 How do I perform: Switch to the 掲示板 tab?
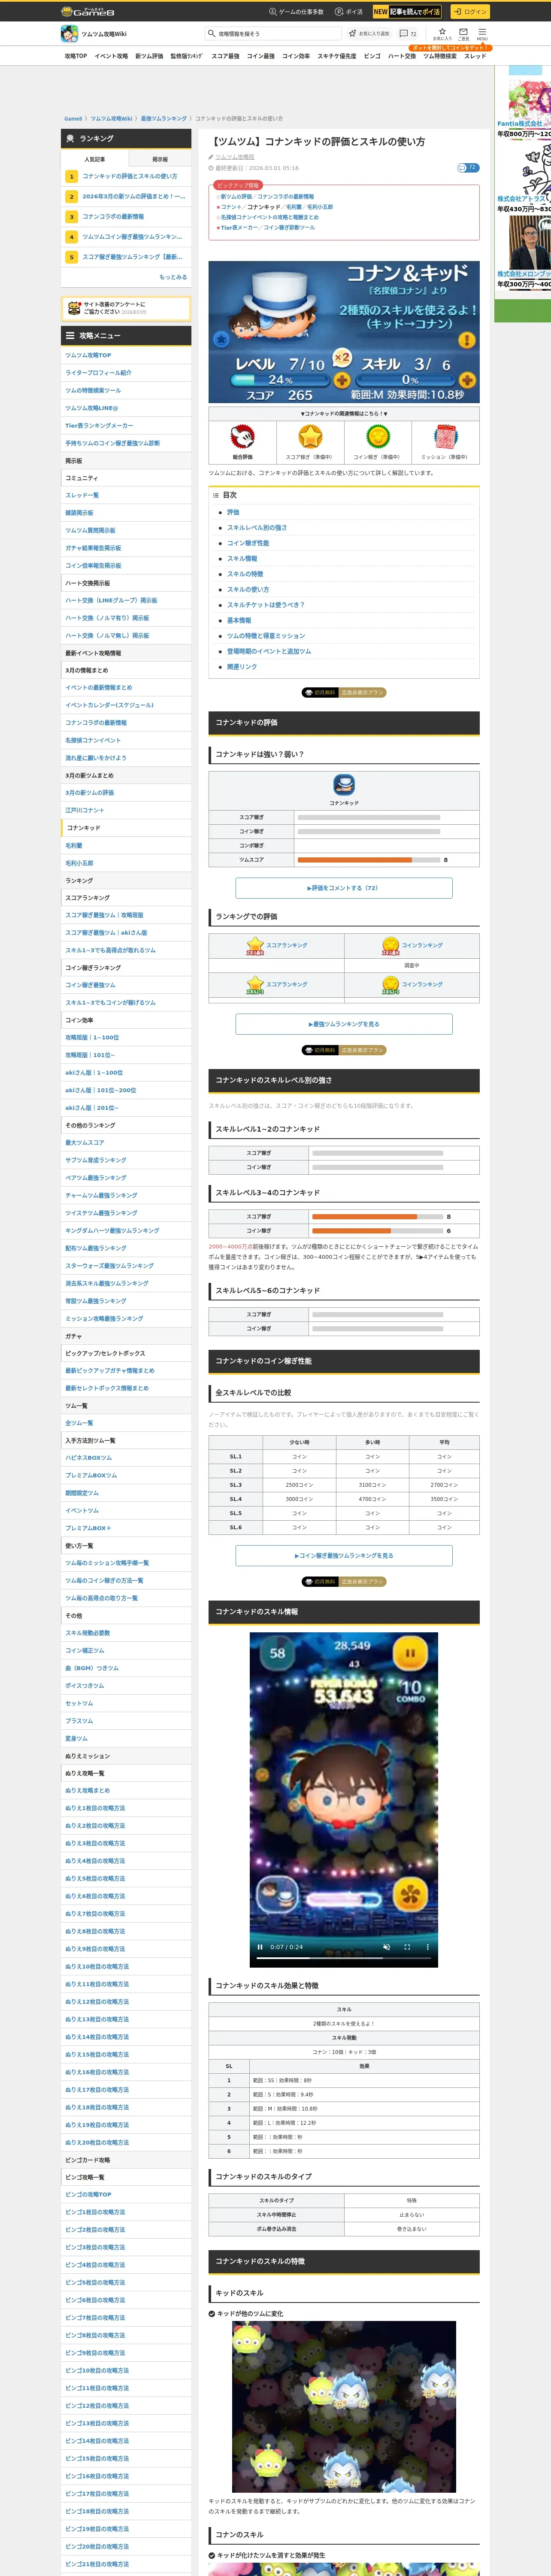(x=159, y=159)
